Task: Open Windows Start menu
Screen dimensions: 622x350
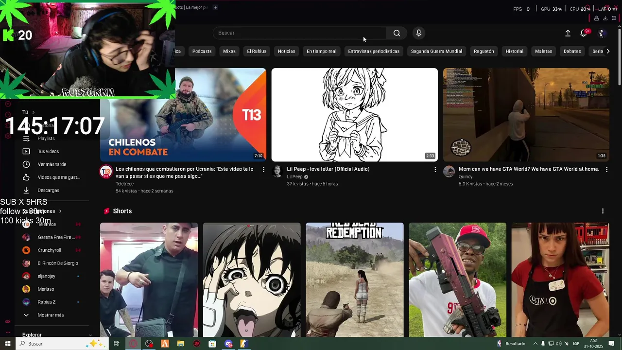Action: [7, 344]
